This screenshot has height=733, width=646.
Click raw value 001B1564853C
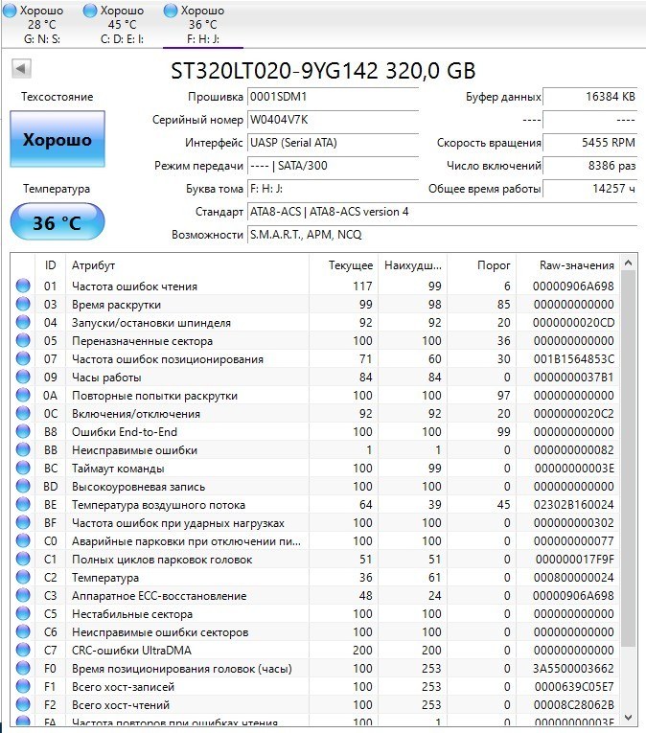pyautogui.click(x=574, y=359)
